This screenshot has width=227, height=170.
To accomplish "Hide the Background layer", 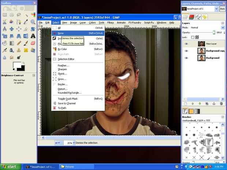I will tap(186, 58).
